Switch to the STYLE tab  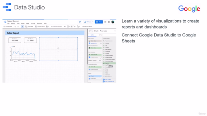pos(101,35)
